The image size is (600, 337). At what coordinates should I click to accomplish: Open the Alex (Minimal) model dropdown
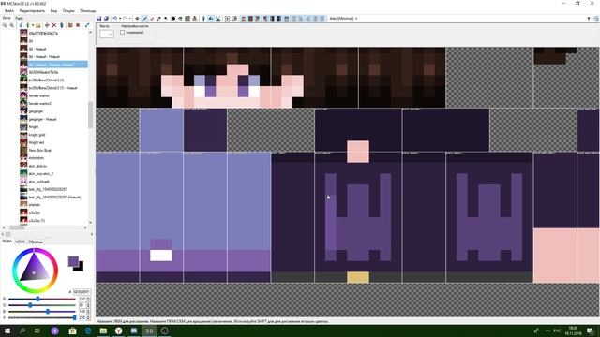(x=343, y=19)
